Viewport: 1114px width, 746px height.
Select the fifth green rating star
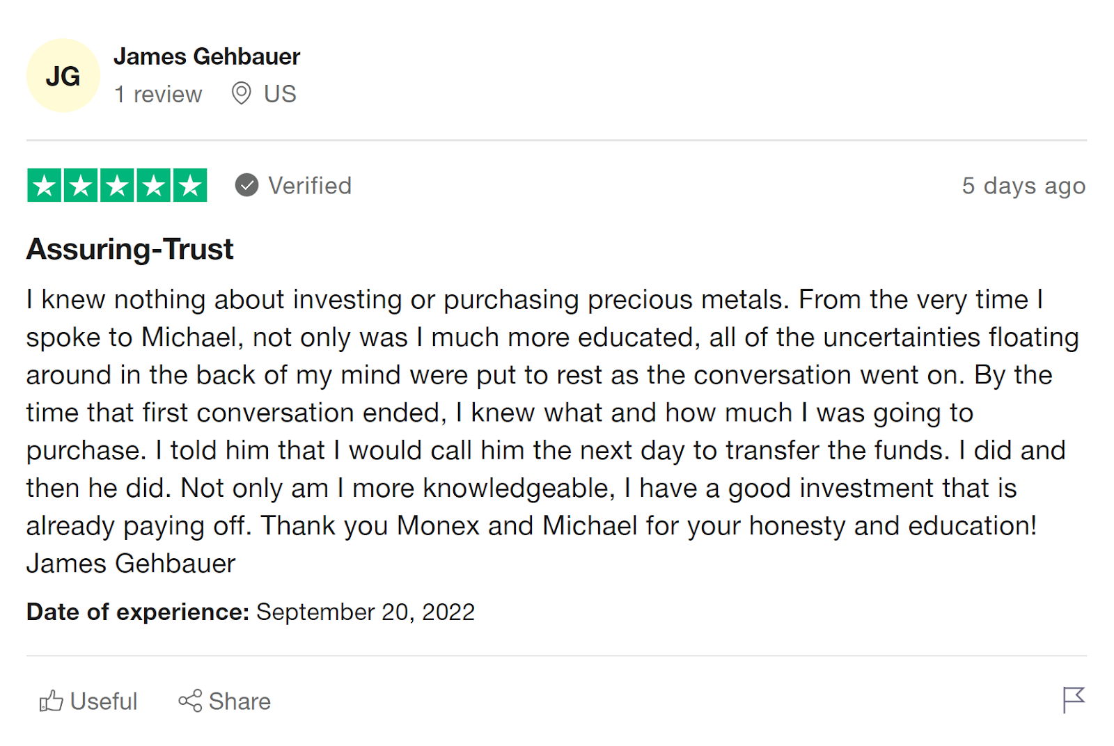190,185
